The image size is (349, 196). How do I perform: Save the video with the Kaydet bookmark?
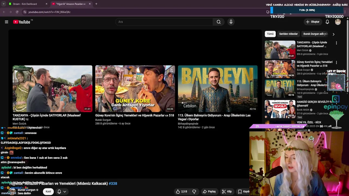pyautogui.click(x=243, y=192)
